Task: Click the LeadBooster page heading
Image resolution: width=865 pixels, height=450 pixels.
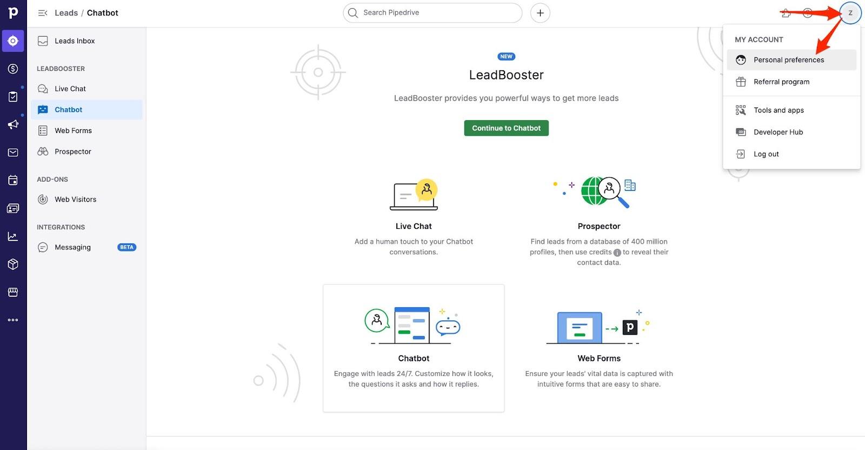Action: pyautogui.click(x=506, y=75)
